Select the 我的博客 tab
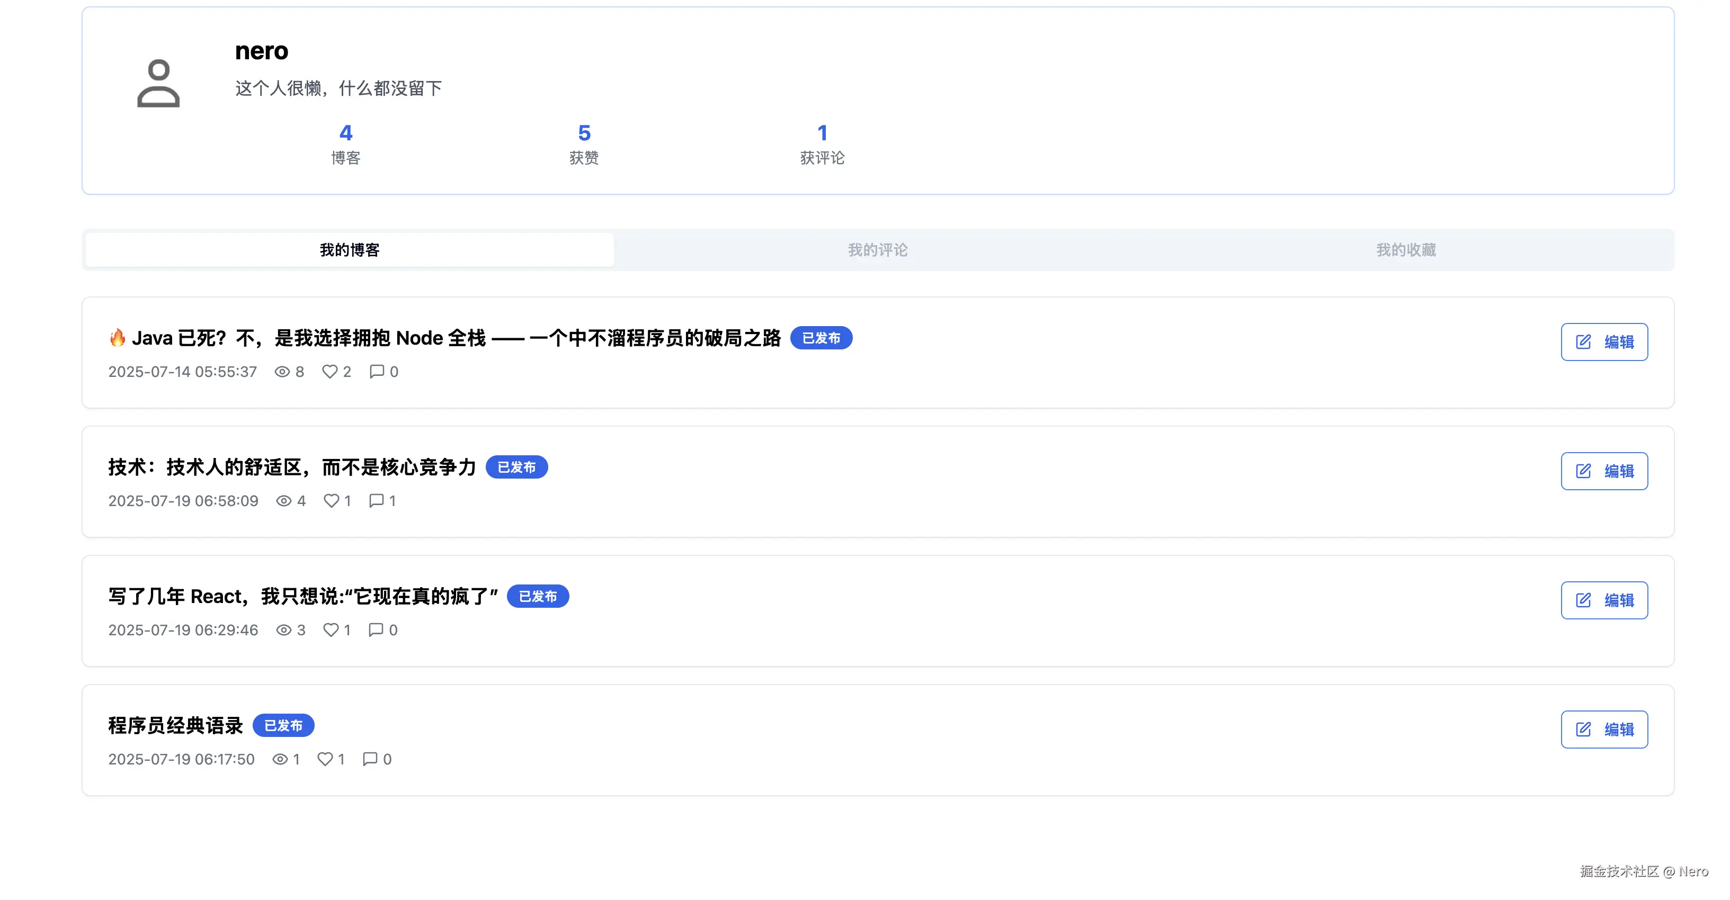This screenshot has height=900, width=1730. pos(349,250)
